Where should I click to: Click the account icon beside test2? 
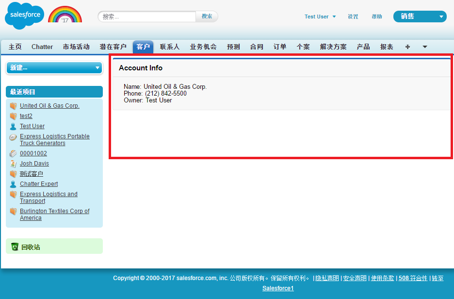tap(13, 116)
